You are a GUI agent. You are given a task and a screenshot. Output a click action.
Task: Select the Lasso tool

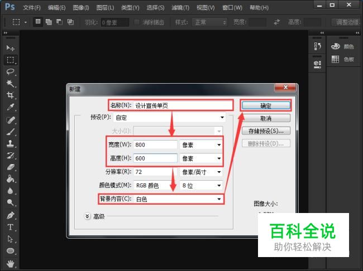pos(10,72)
